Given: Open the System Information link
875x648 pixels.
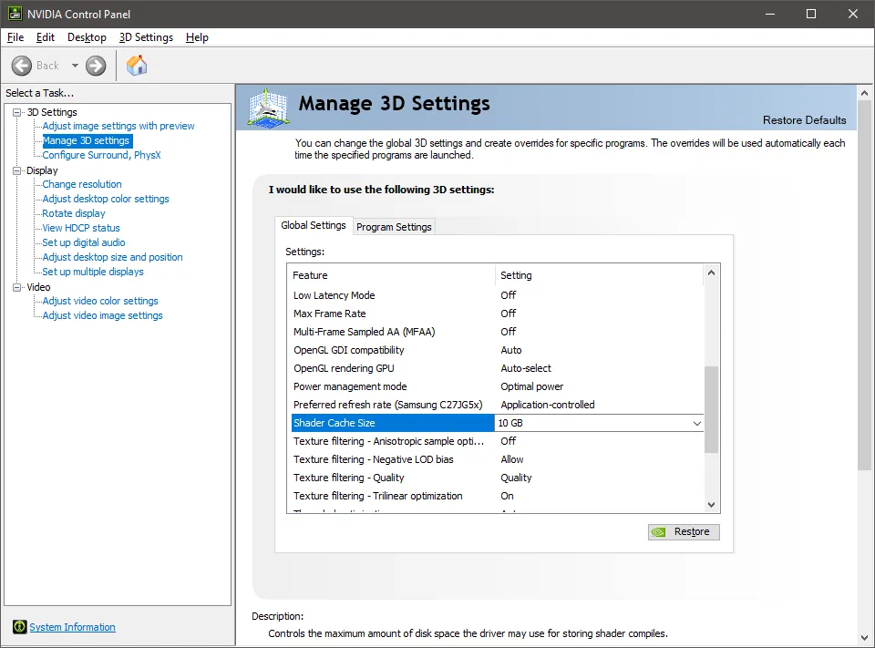Looking at the screenshot, I should [x=72, y=627].
